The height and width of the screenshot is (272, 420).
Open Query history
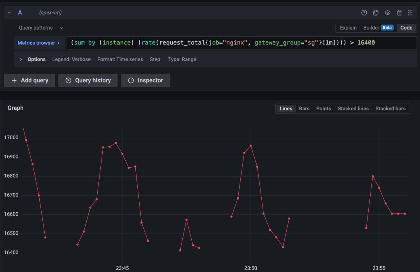click(x=88, y=80)
